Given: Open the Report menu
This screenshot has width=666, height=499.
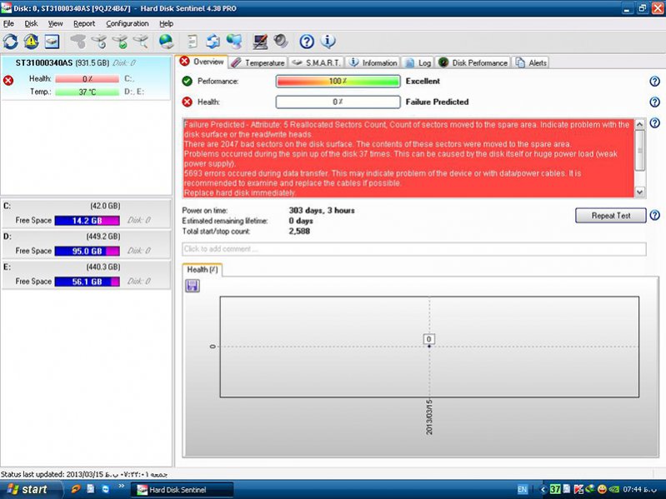Looking at the screenshot, I should click(x=84, y=24).
